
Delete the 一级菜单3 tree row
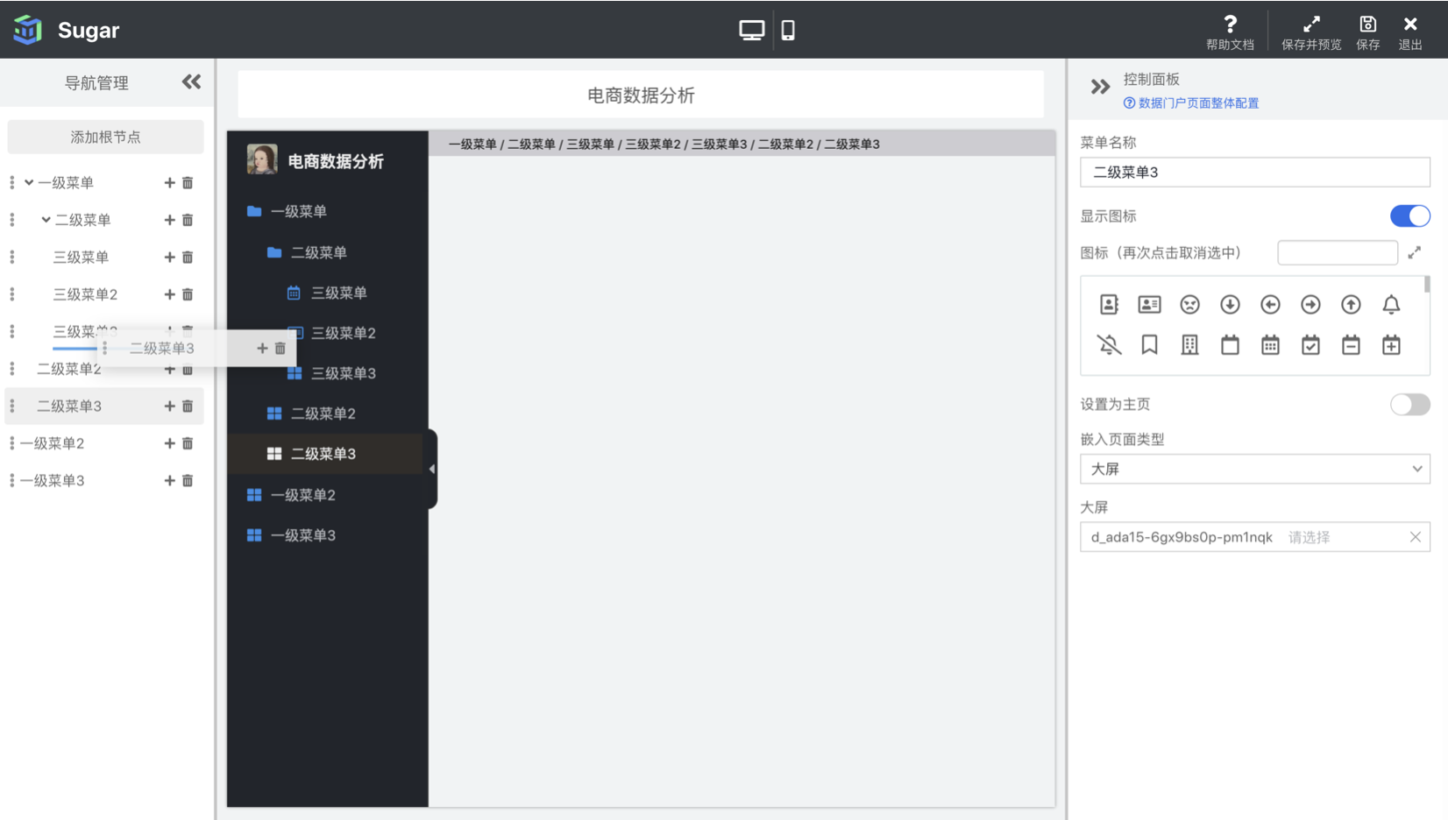click(188, 480)
